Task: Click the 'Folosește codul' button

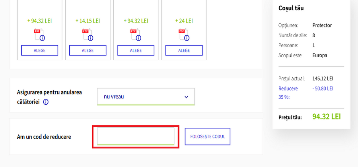Action: tap(208, 136)
